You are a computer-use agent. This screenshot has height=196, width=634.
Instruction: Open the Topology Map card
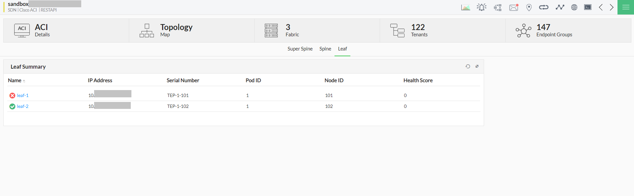pyautogui.click(x=192, y=30)
